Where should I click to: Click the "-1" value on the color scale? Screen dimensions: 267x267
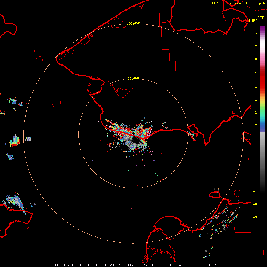255,139
